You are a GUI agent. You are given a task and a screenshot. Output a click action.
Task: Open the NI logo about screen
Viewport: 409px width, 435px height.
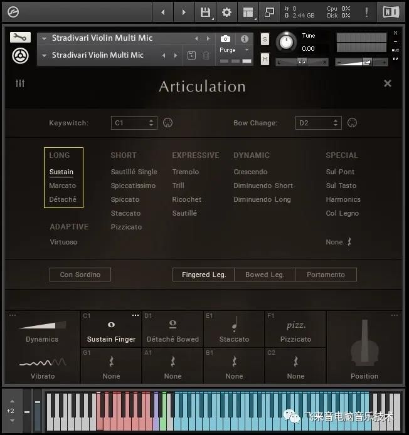pyautogui.click(x=391, y=12)
